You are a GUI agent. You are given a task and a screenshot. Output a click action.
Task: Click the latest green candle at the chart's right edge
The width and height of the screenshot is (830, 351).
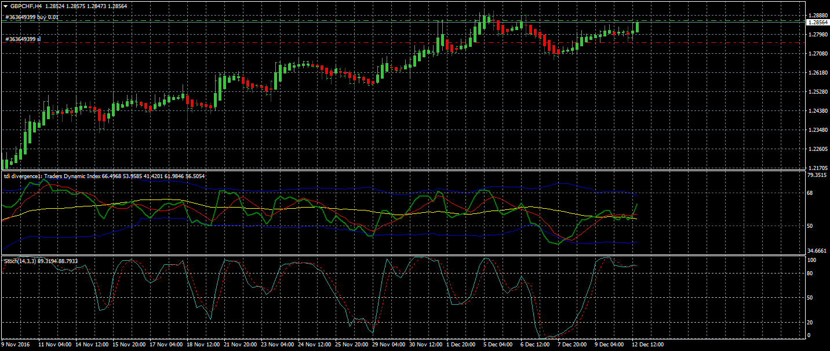637,27
